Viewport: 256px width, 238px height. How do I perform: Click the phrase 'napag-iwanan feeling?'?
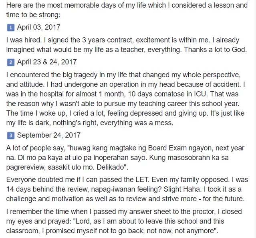coord(126,190)
